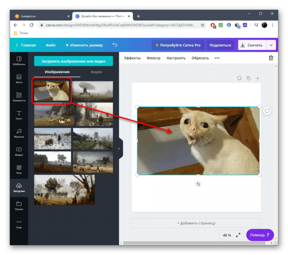Delete selected element with trash icon
288x255 pixels.
[271, 58]
